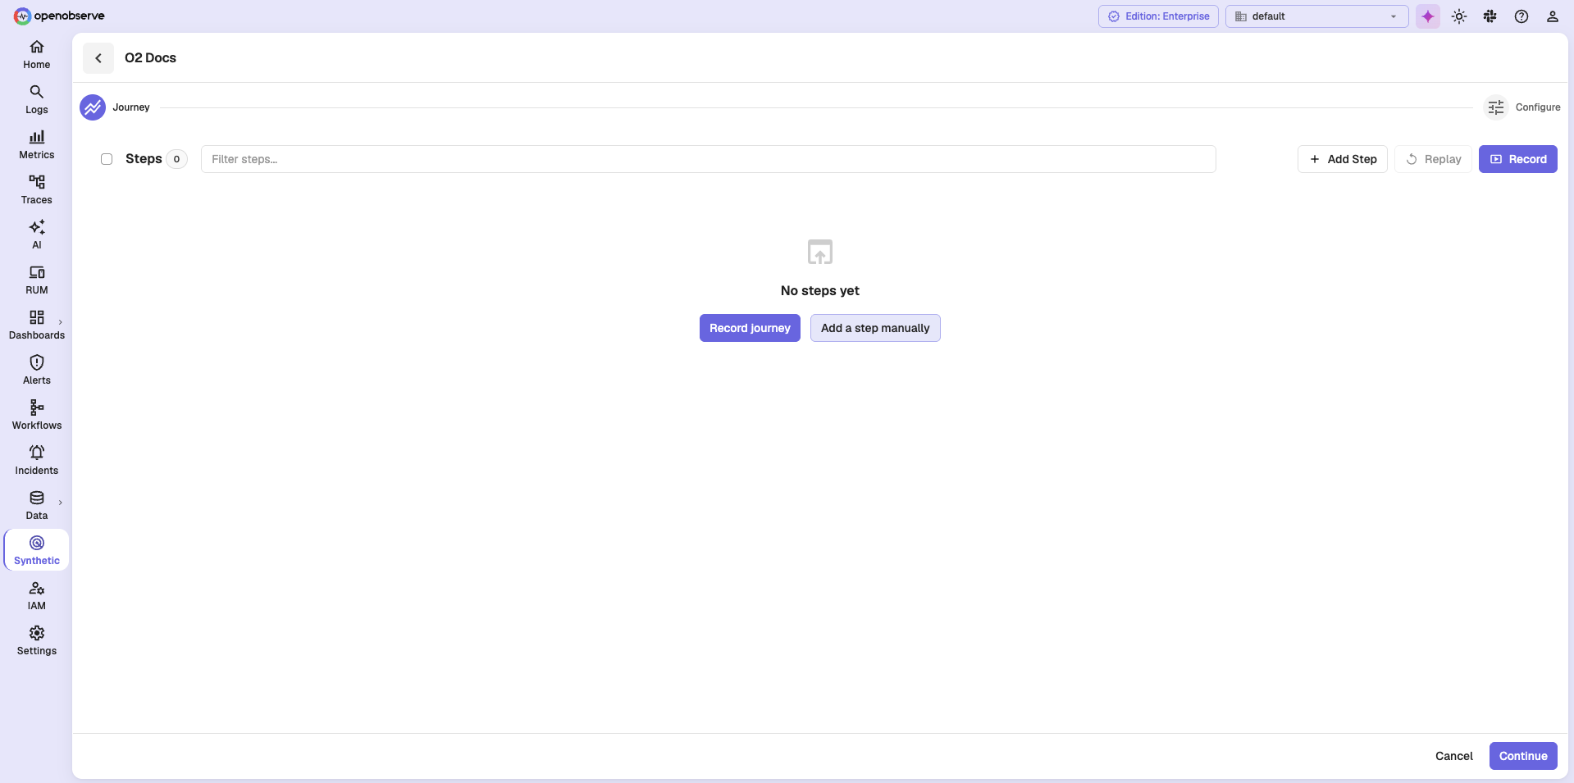Click the Add Step button

pyautogui.click(x=1343, y=159)
